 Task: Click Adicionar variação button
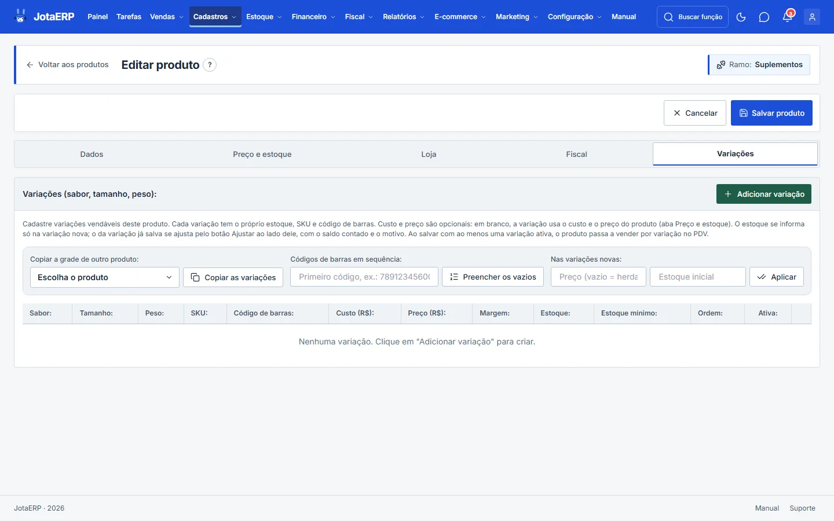[764, 194]
